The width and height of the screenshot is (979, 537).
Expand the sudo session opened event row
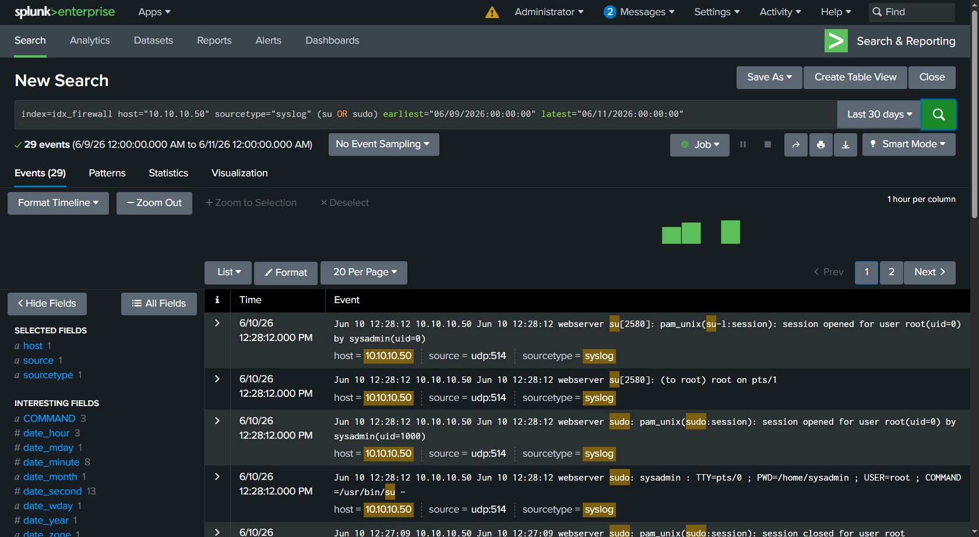click(x=217, y=421)
